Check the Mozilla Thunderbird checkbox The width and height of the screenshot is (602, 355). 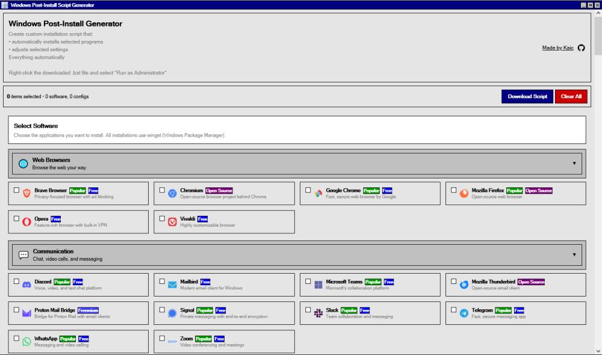point(454,281)
